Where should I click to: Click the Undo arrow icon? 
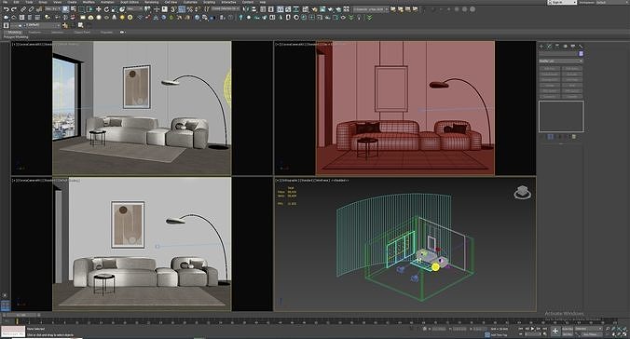[x=6, y=8]
